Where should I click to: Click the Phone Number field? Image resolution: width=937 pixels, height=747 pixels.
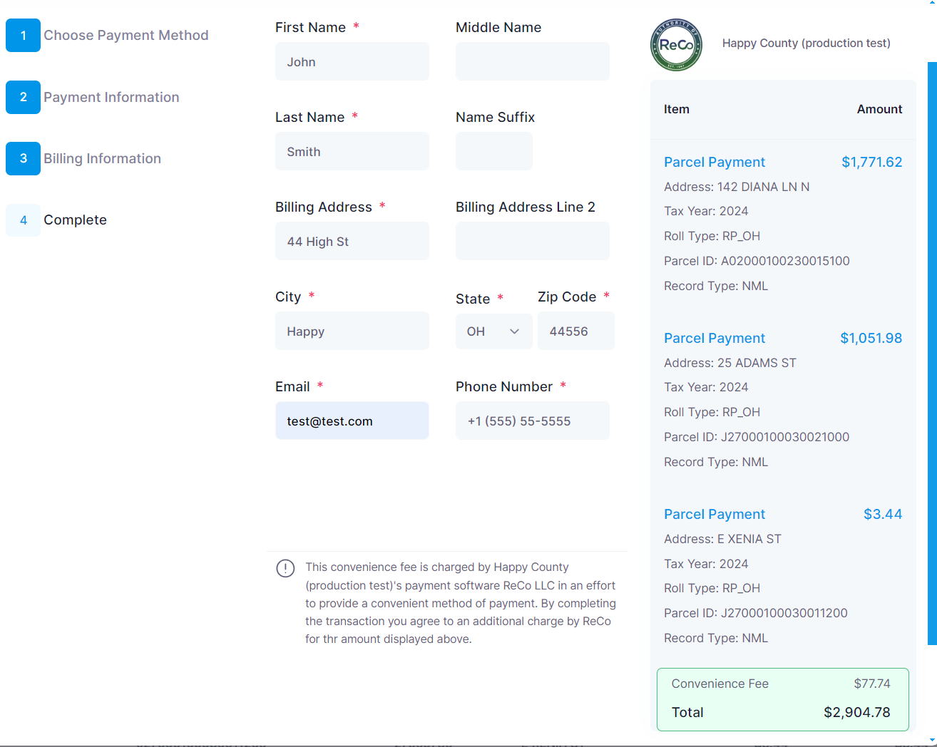532,421
